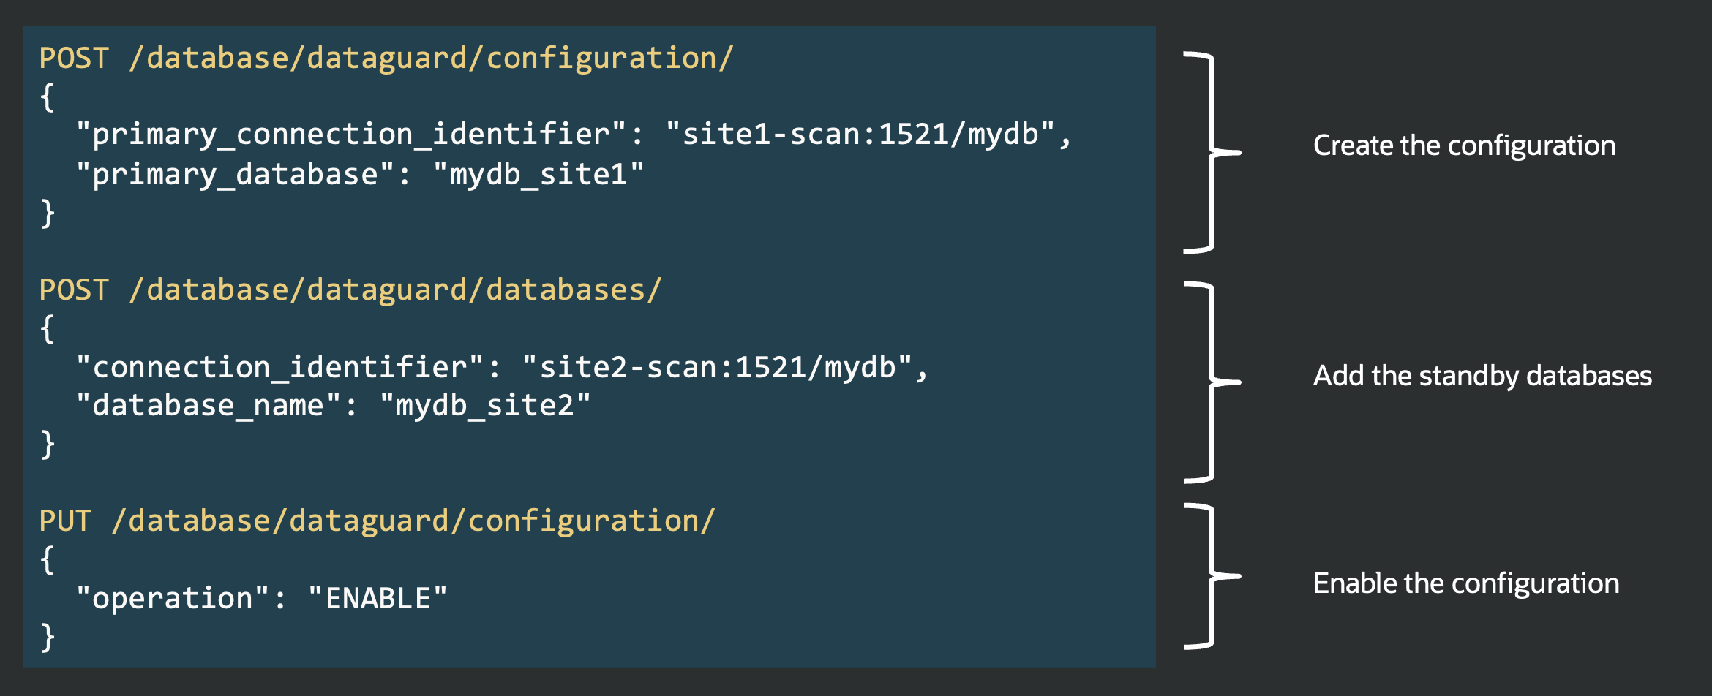Viewport: 1712px width, 696px height.
Task: Click the white bracket beside Enable the configuration
Action: (1212, 576)
